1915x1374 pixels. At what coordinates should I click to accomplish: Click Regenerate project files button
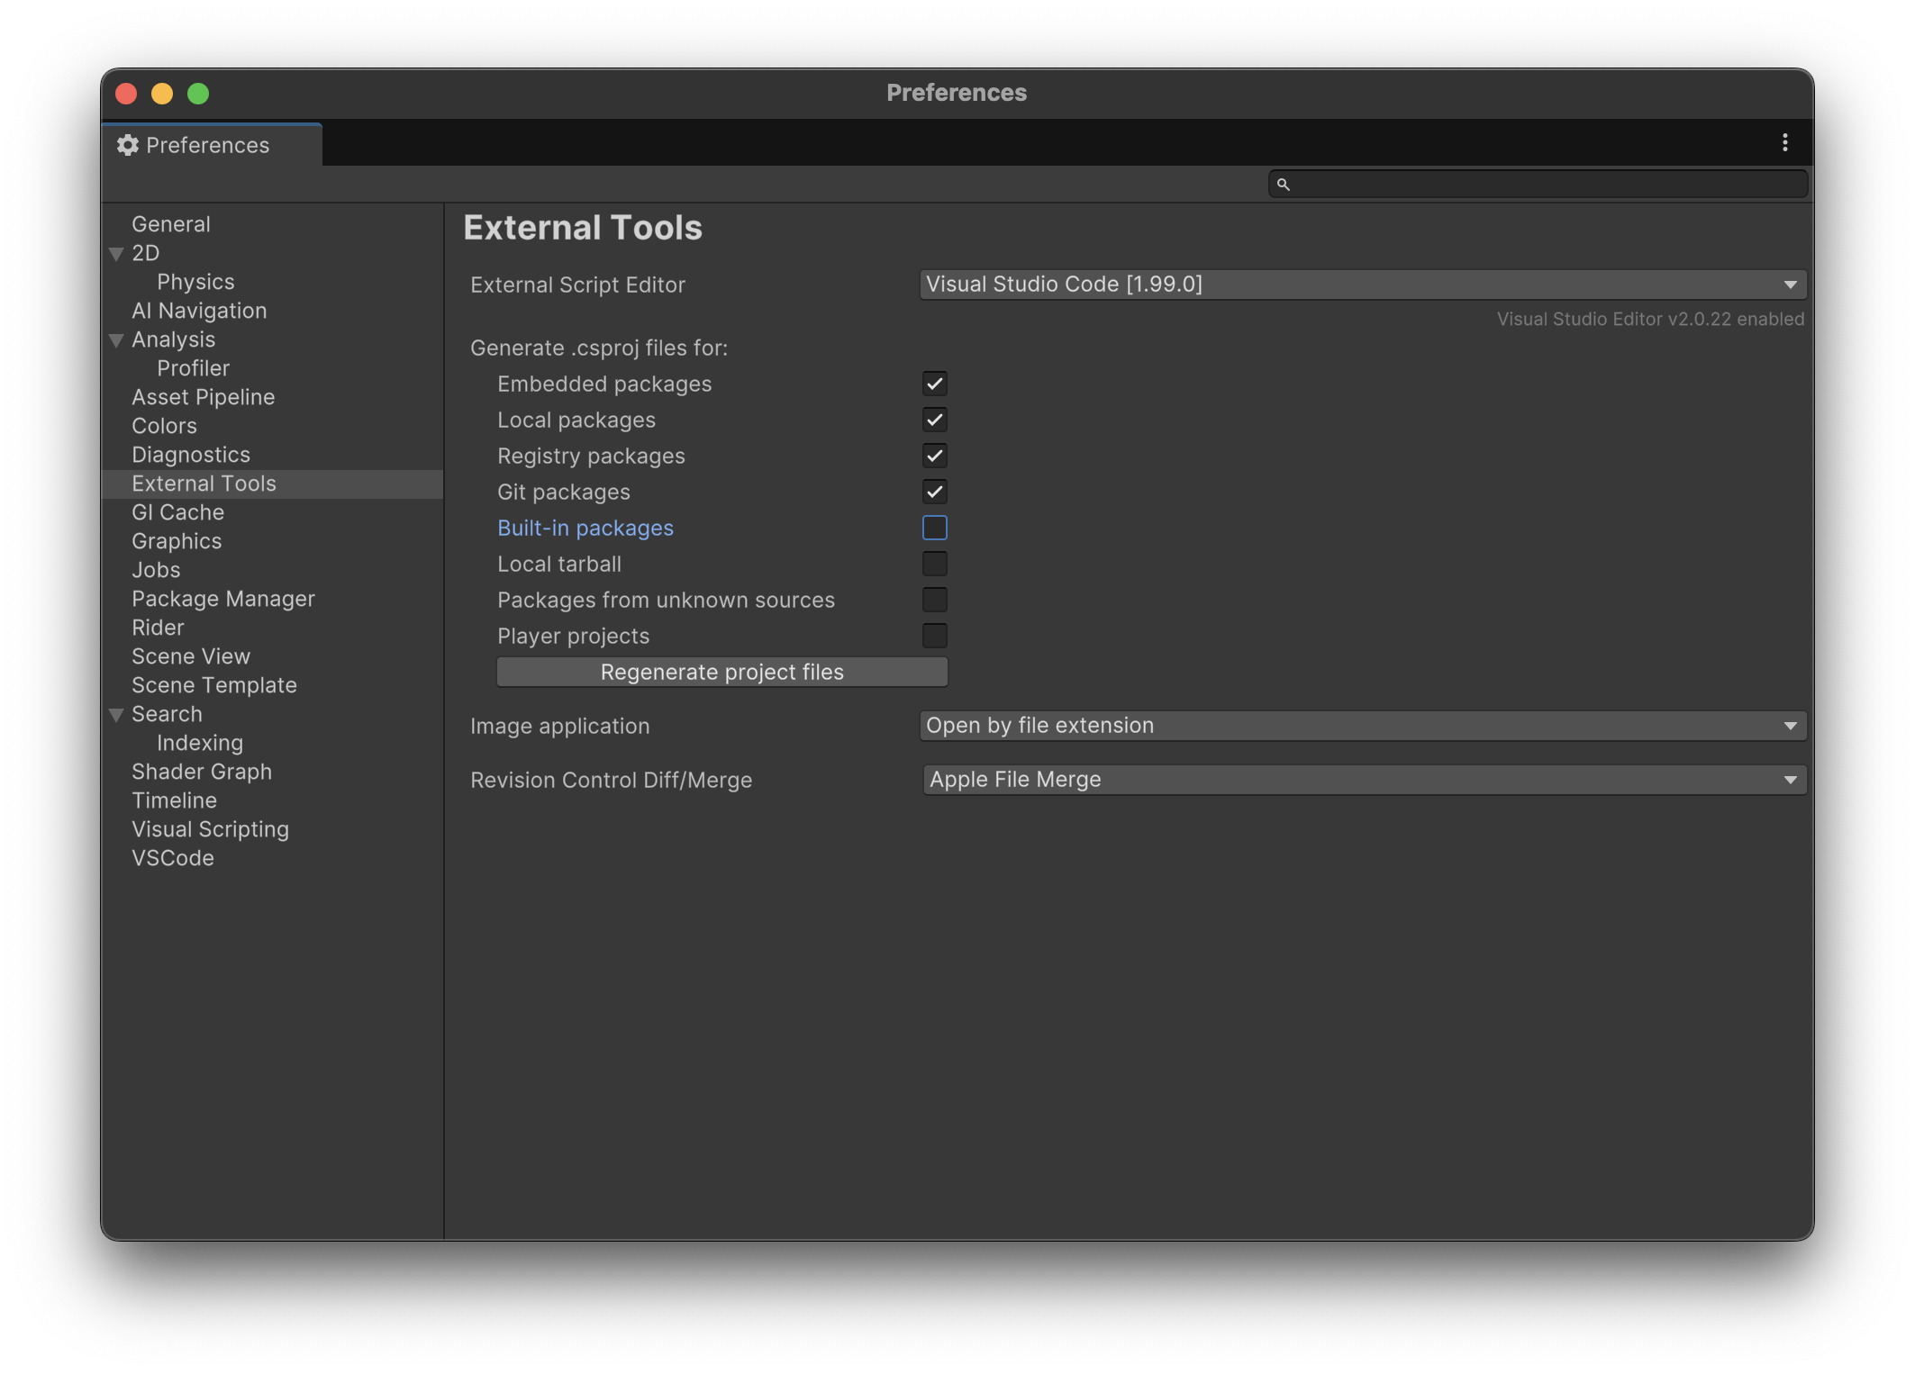(722, 672)
